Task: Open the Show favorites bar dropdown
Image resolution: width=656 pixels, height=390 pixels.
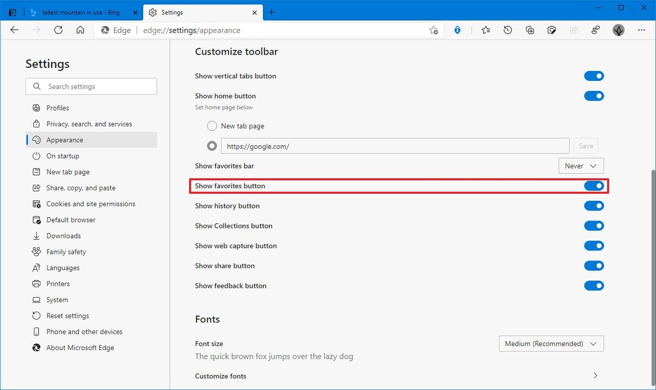Action: coord(581,166)
